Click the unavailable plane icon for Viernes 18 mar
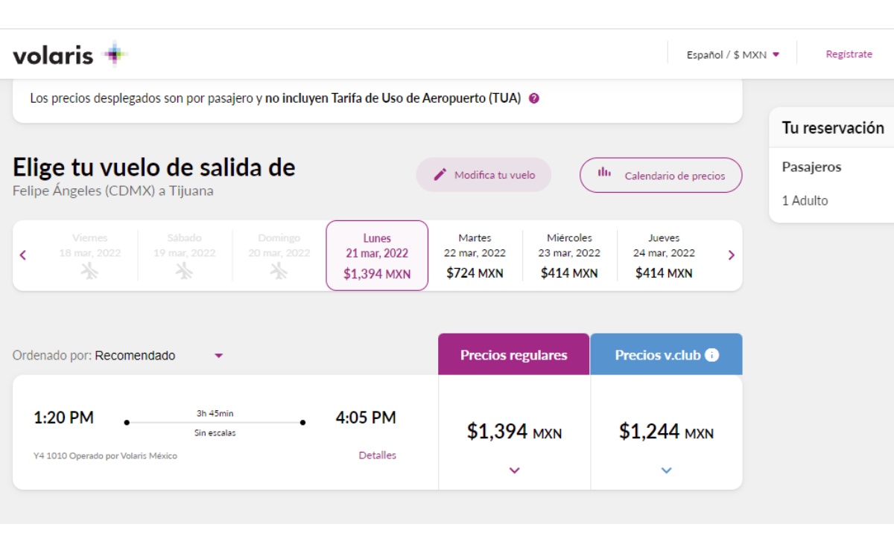 [x=89, y=271]
